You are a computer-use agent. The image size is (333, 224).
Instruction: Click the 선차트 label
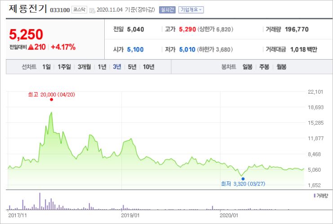pyautogui.click(x=29, y=67)
